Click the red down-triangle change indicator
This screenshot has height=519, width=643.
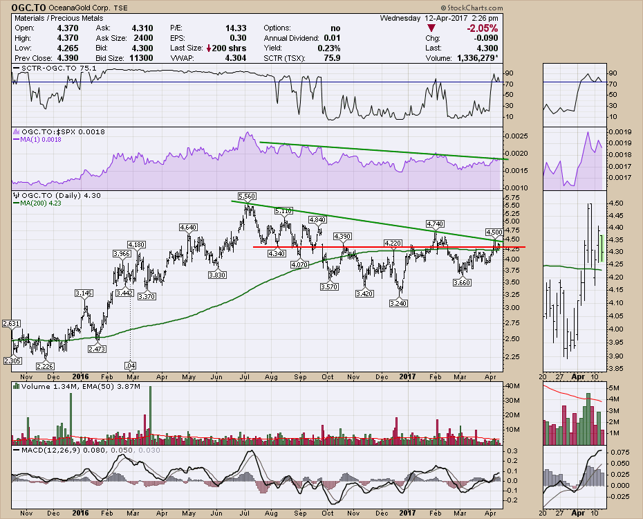(x=431, y=28)
